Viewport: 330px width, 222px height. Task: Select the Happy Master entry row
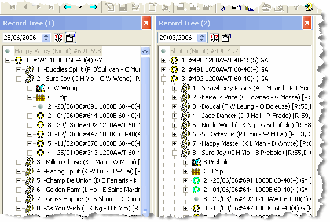point(251,143)
